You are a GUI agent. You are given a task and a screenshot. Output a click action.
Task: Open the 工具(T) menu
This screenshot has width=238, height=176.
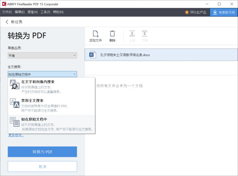45,12
